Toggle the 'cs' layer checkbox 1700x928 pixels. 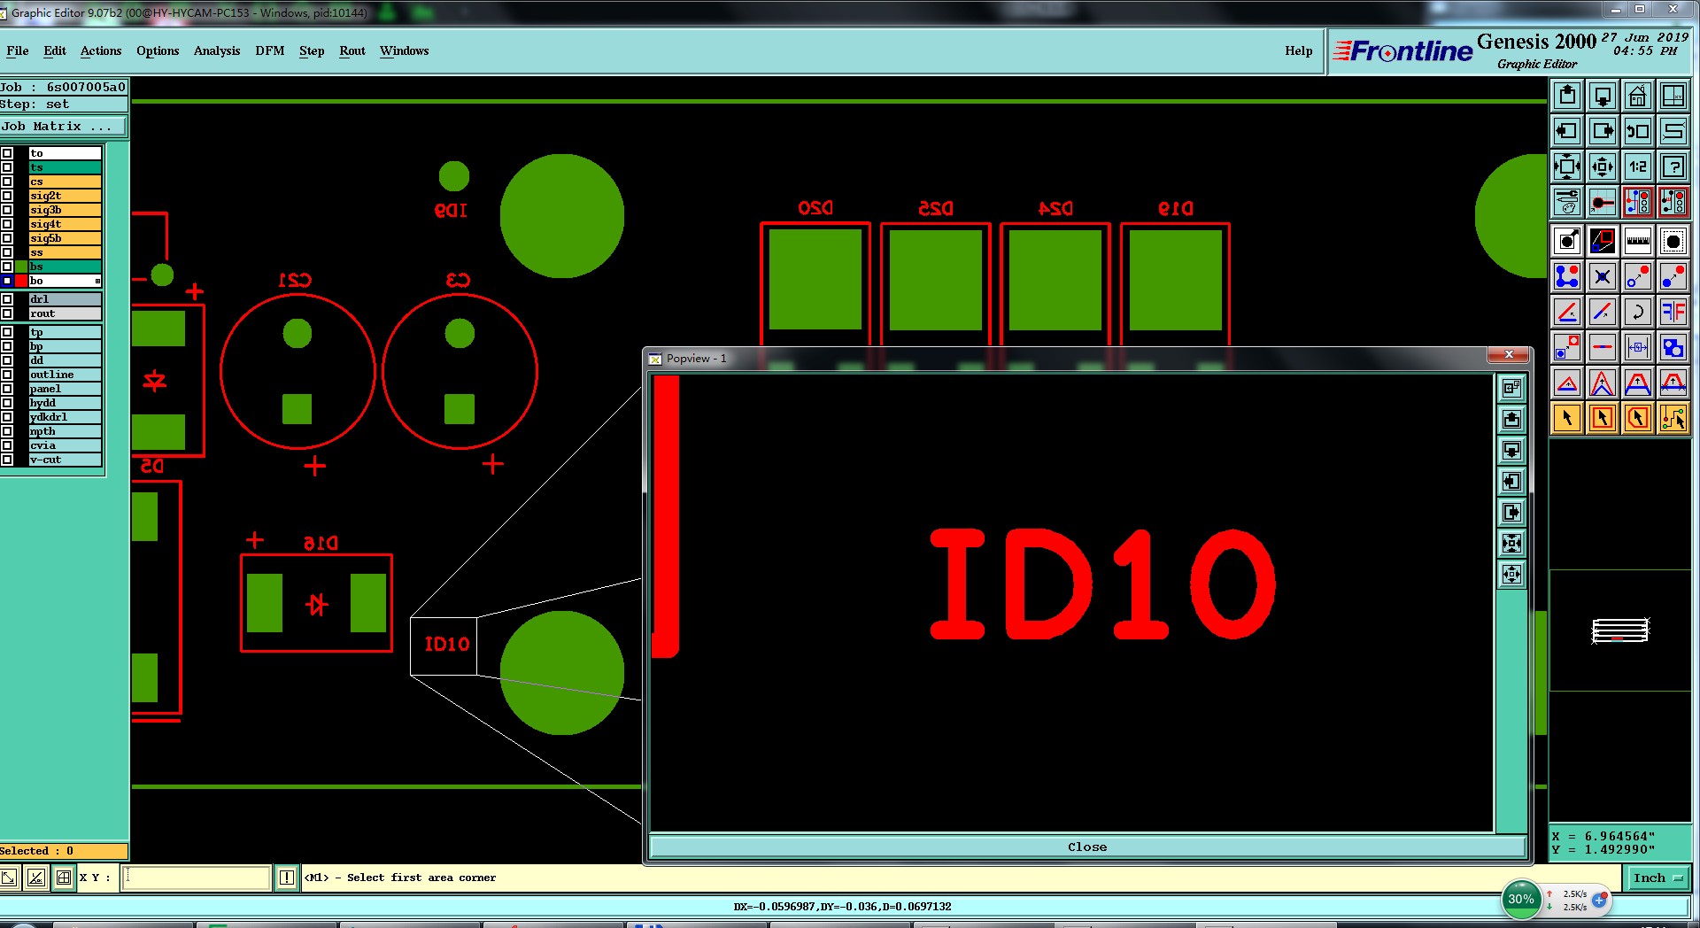pos(7,182)
